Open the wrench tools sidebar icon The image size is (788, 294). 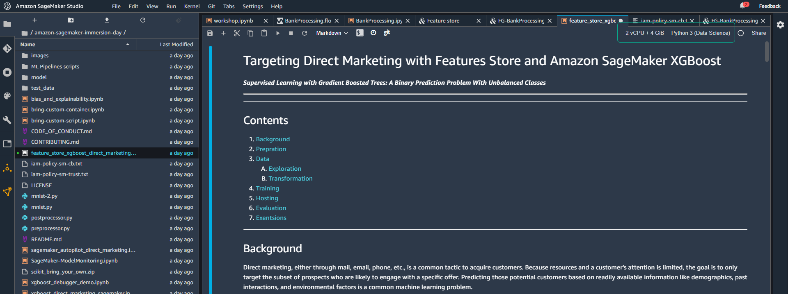point(7,120)
